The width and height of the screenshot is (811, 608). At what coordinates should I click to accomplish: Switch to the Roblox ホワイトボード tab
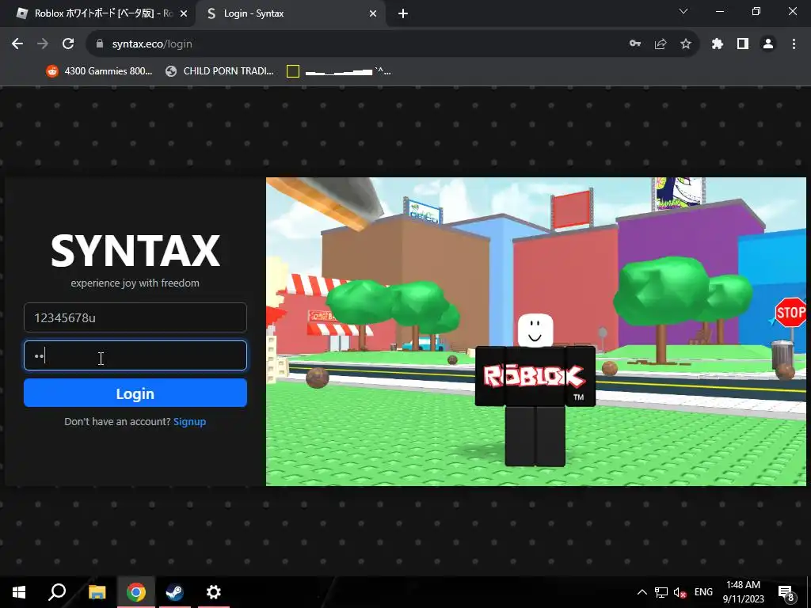tap(98, 14)
